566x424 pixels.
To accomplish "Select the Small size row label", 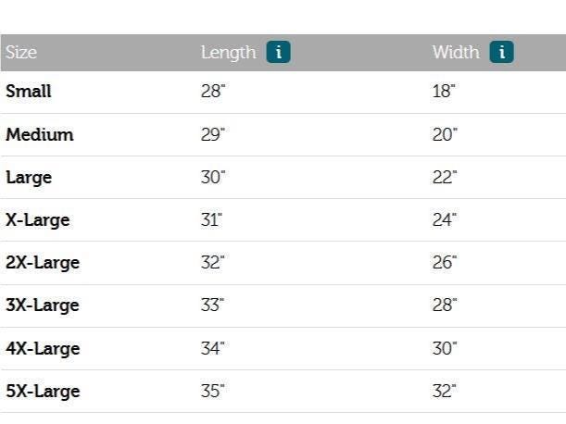I will pyautogui.click(x=29, y=91).
